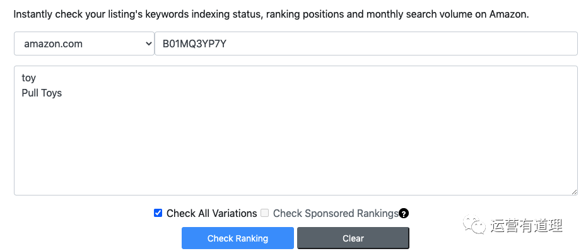Click the textarea resize grip corner
581x251 pixels.
(574, 192)
